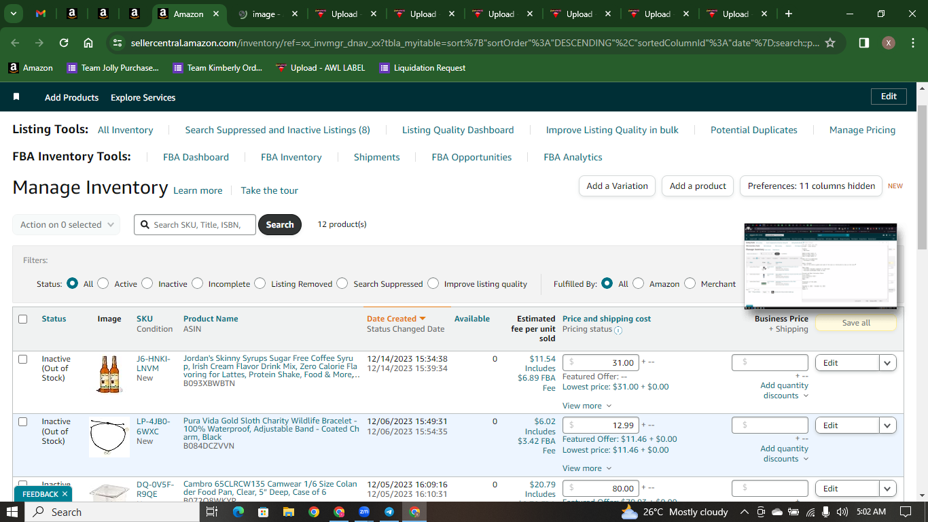Close the active Amazon tab
Image resolution: width=928 pixels, height=522 pixels.
click(x=217, y=14)
